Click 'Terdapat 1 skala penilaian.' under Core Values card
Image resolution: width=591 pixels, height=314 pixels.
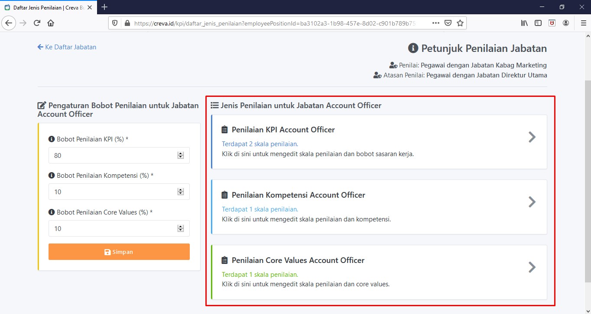point(260,275)
